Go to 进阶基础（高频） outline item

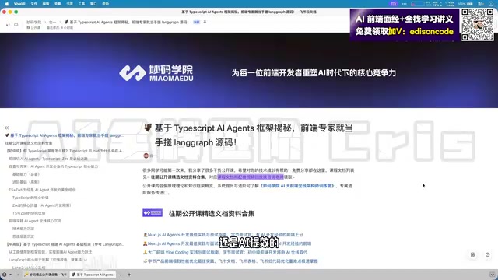pyautogui.click(x=26, y=182)
